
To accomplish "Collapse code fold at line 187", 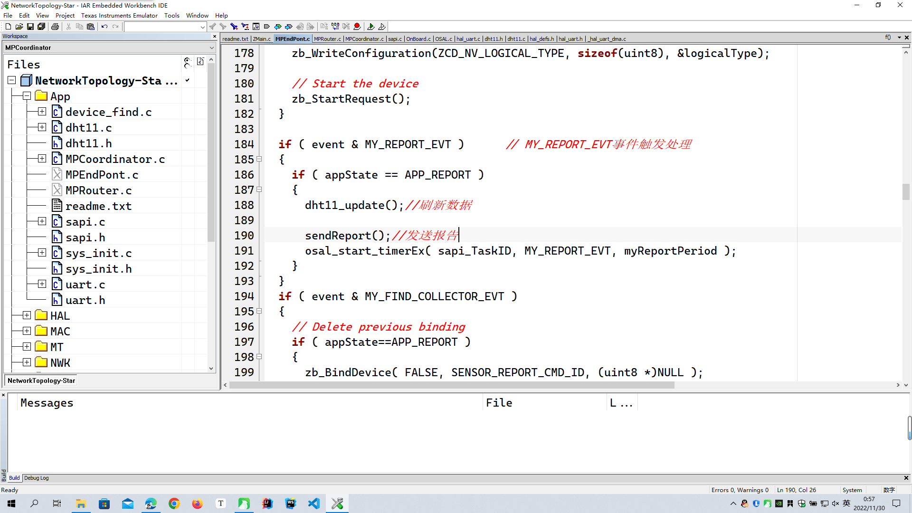I will click(259, 190).
